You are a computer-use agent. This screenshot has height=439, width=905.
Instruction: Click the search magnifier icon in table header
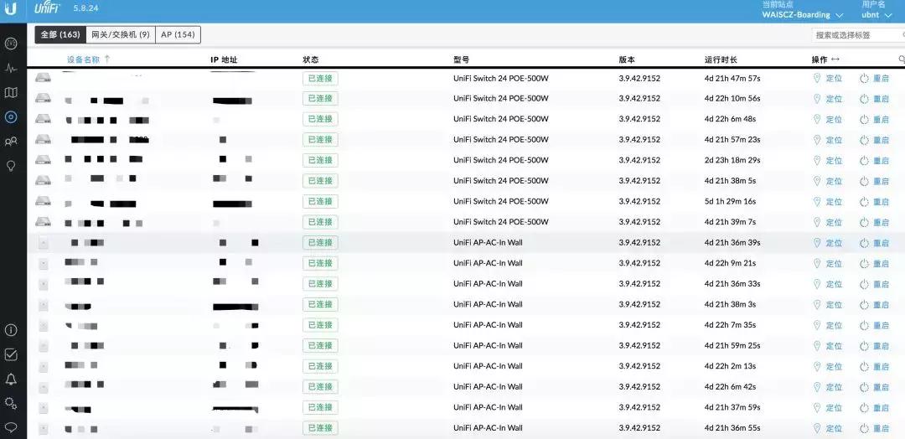click(902, 59)
